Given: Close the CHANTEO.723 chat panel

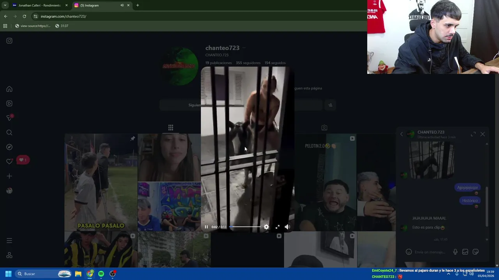Looking at the screenshot, I should 483,134.
